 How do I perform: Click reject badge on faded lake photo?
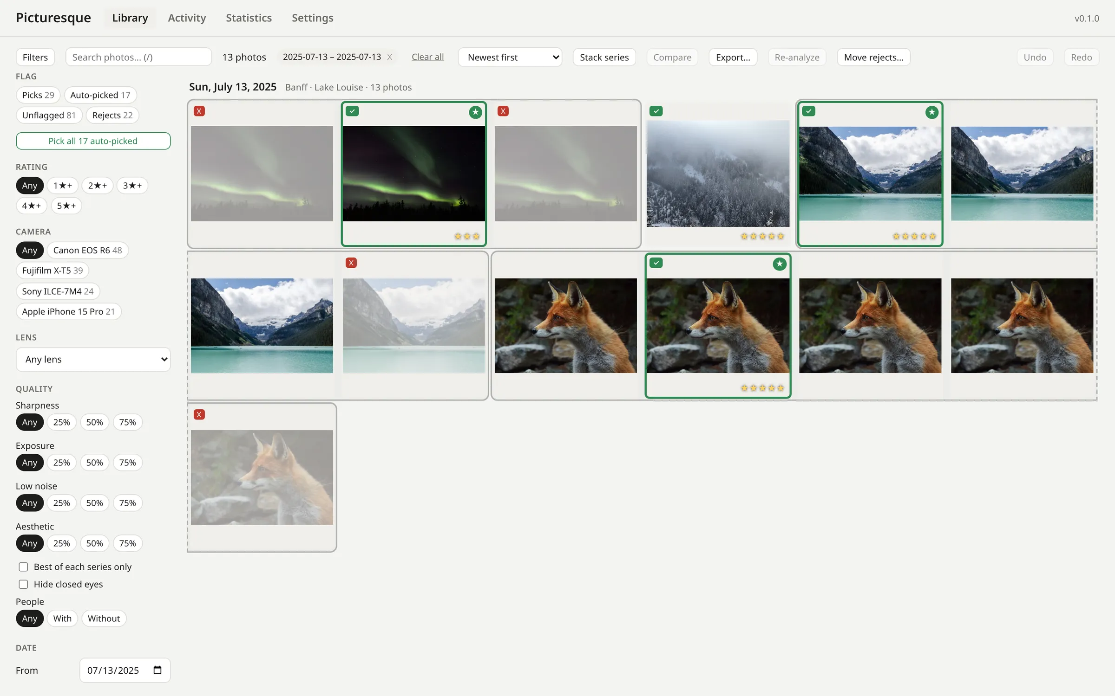(x=351, y=263)
